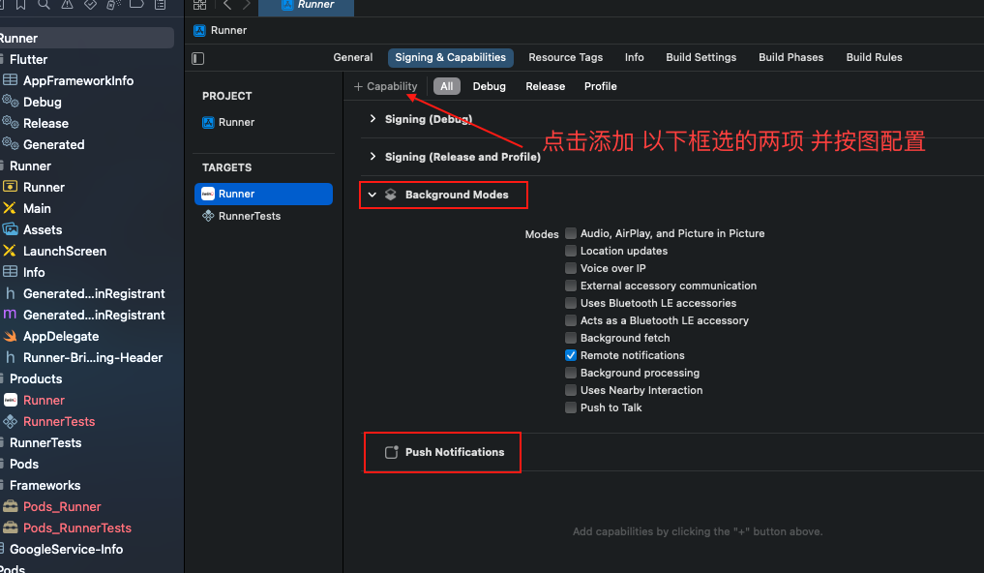Filter capabilities by Release configuration
The height and width of the screenshot is (573, 984).
[546, 86]
